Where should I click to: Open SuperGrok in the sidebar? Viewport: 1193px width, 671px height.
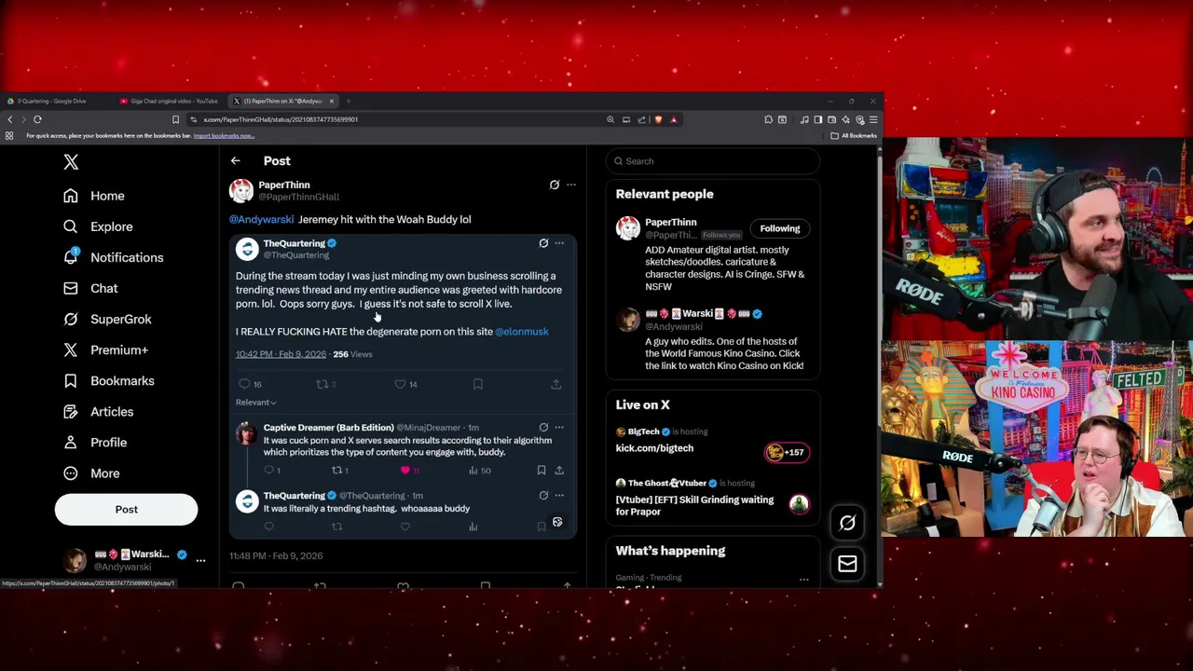coord(106,319)
